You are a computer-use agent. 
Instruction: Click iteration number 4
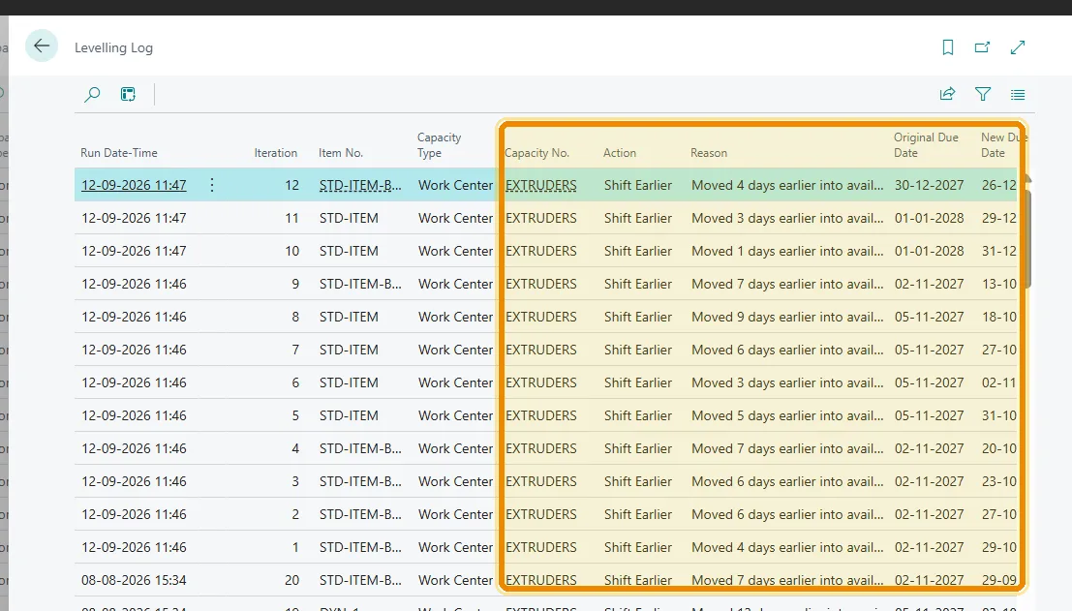point(295,449)
